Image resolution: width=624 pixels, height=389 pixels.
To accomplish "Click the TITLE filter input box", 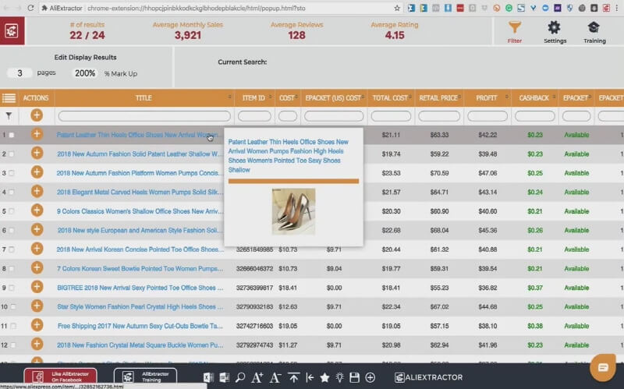I will click(x=144, y=116).
